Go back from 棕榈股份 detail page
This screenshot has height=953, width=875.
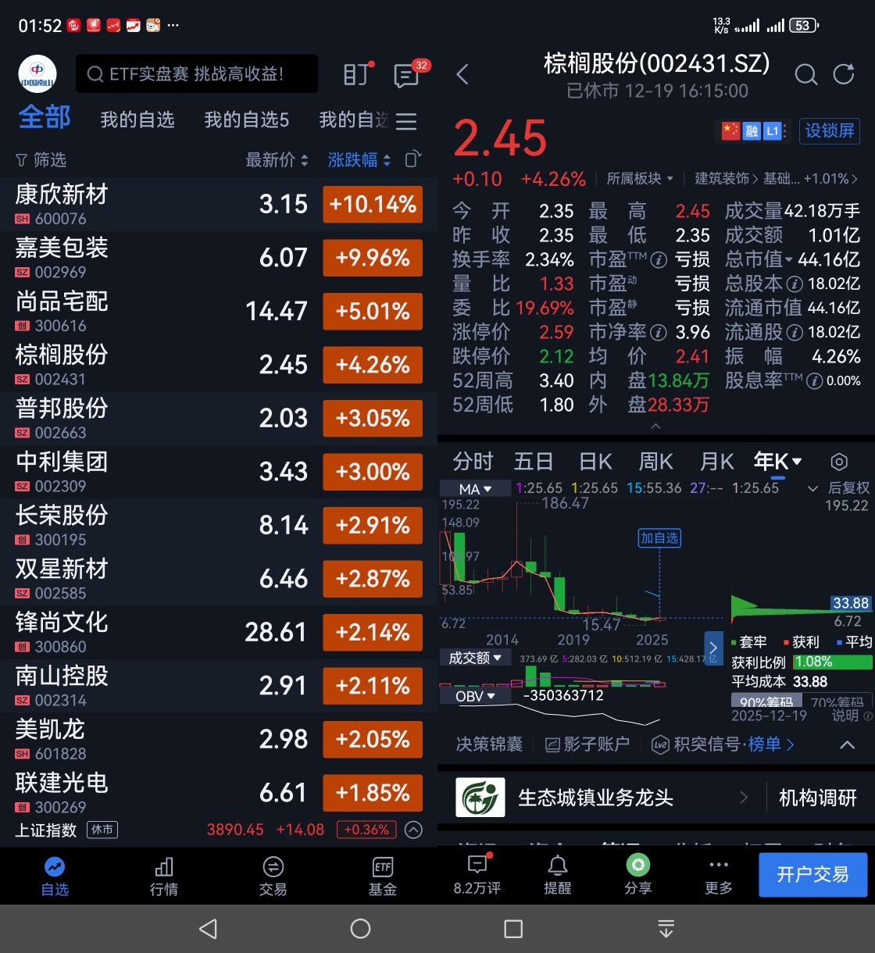(462, 74)
